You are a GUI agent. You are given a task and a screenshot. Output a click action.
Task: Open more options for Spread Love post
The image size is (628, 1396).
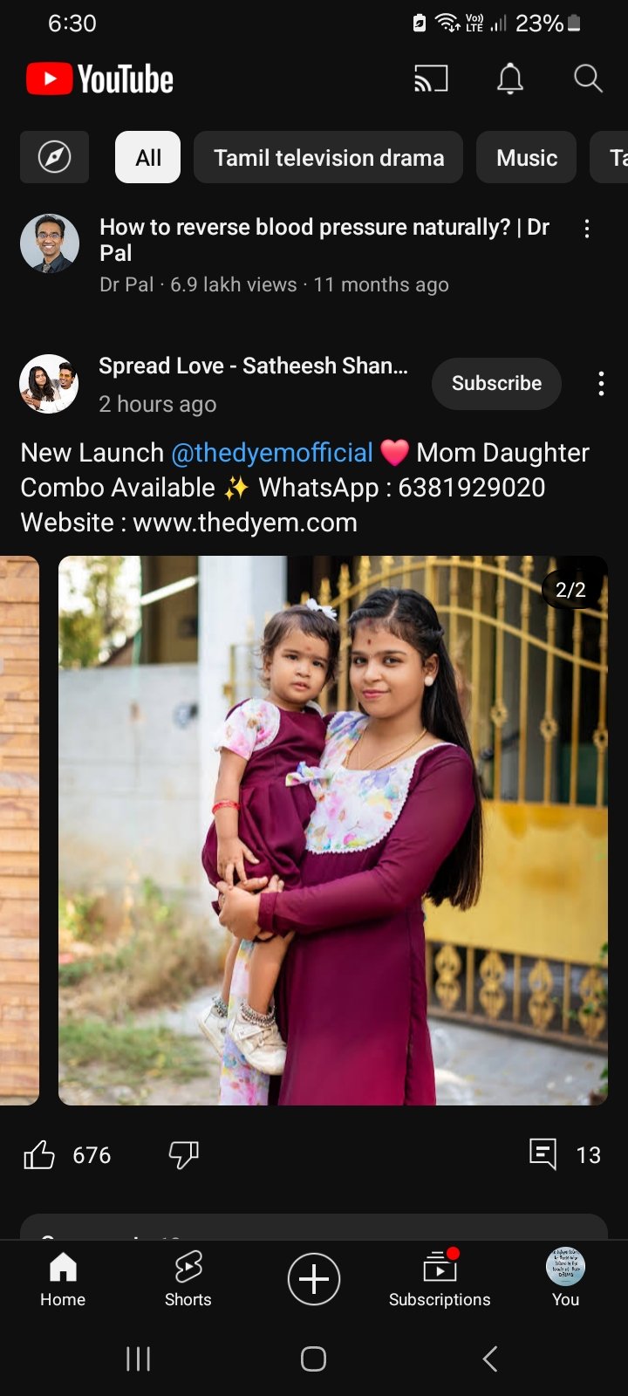[601, 384]
